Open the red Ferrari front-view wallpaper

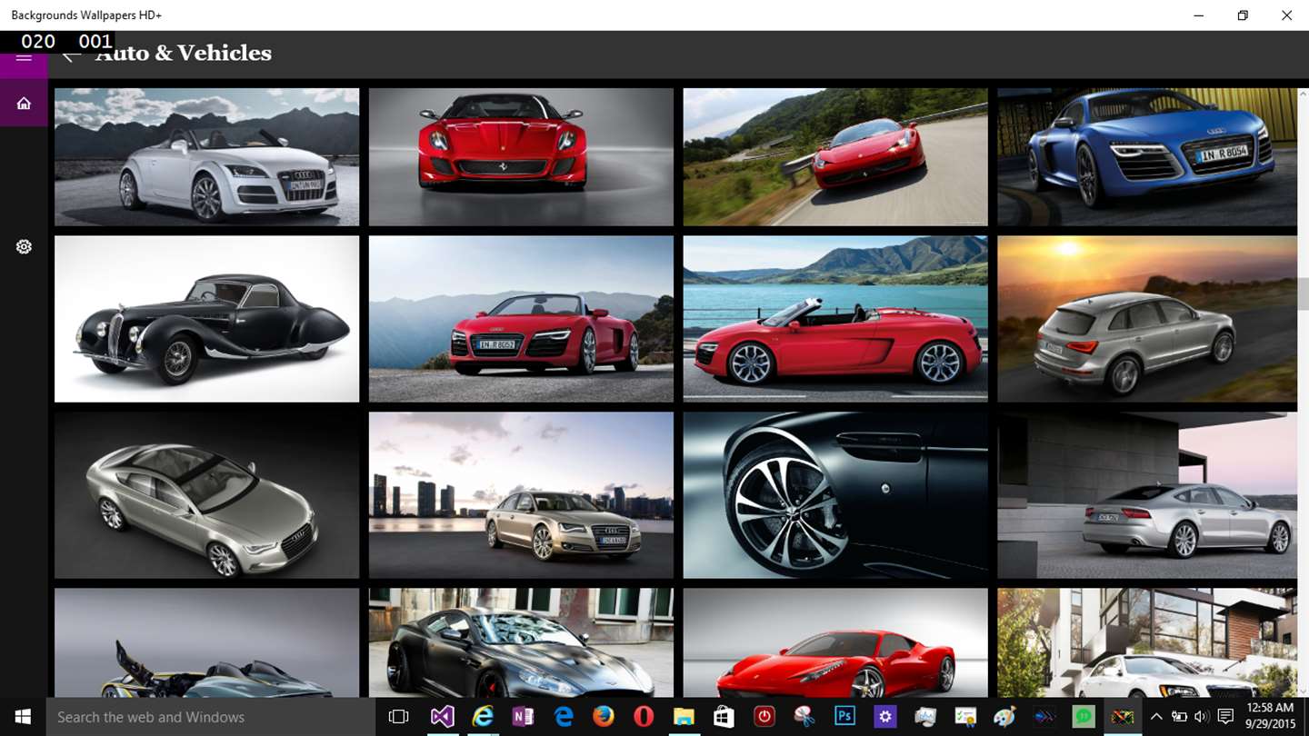(521, 156)
